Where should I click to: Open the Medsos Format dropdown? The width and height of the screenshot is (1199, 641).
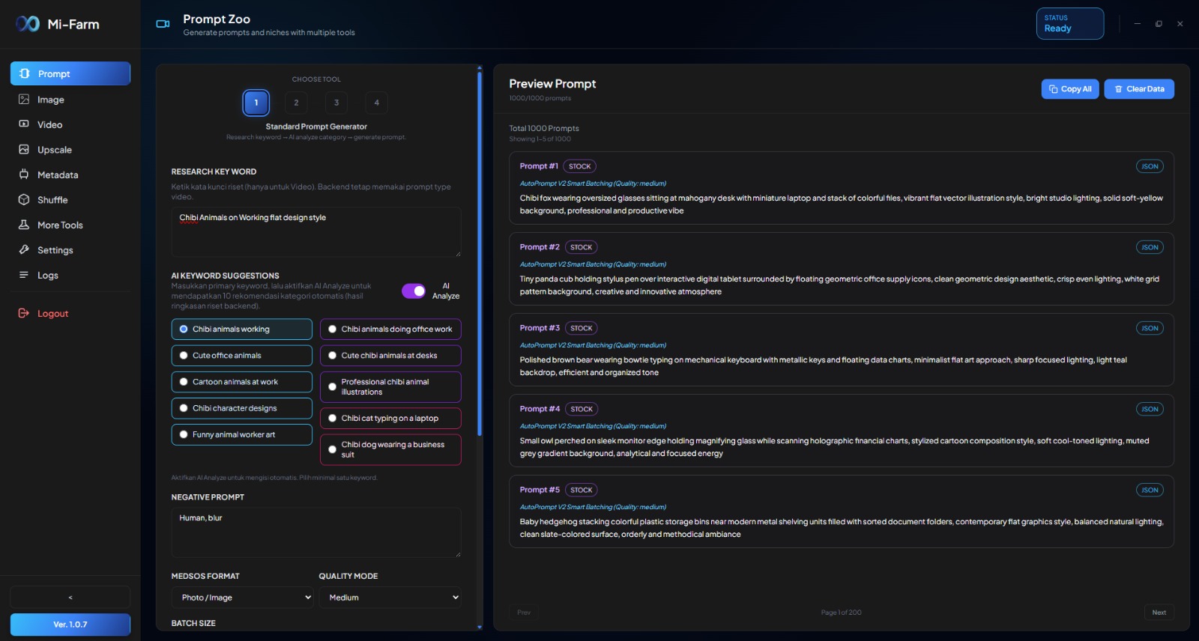(243, 598)
